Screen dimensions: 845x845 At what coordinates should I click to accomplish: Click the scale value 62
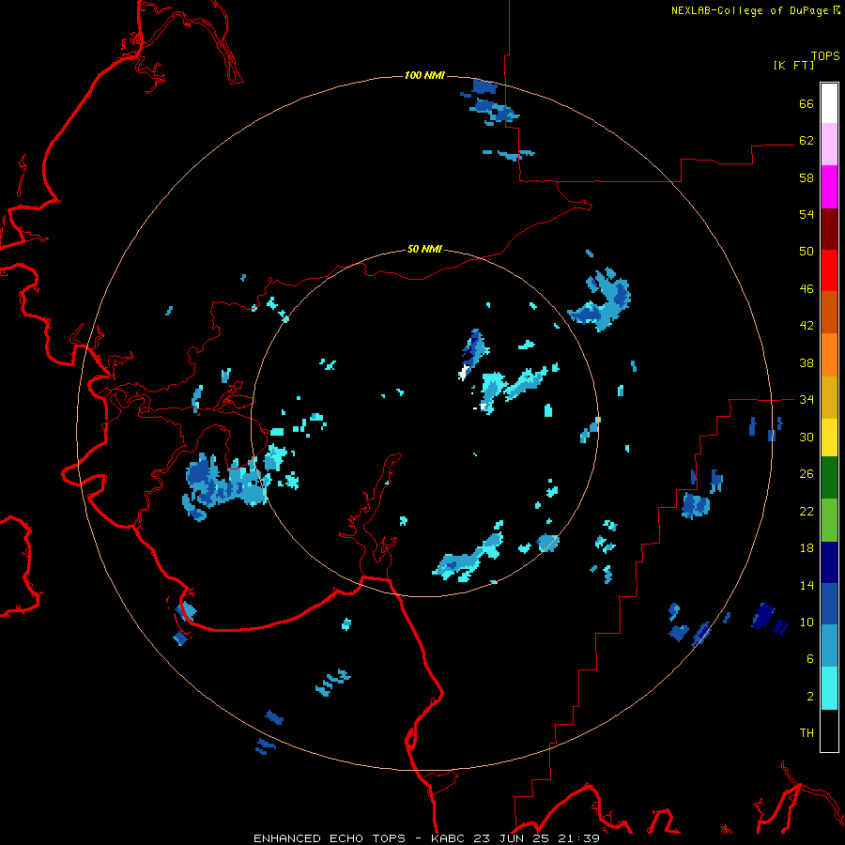[x=807, y=141]
